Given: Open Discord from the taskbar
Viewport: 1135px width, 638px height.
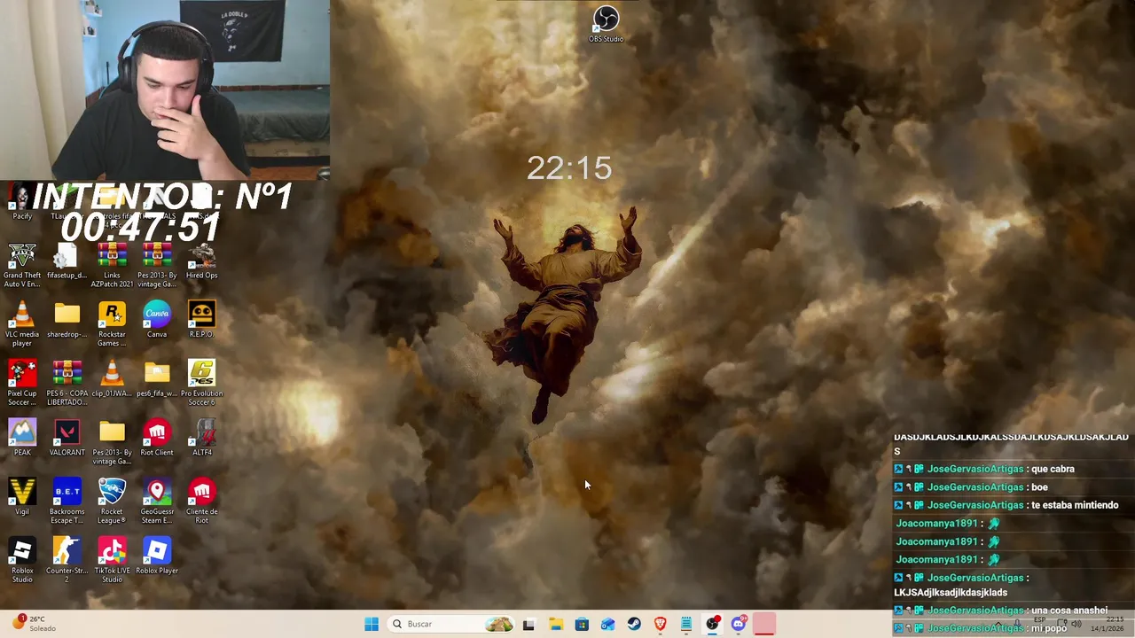Looking at the screenshot, I should click(739, 624).
